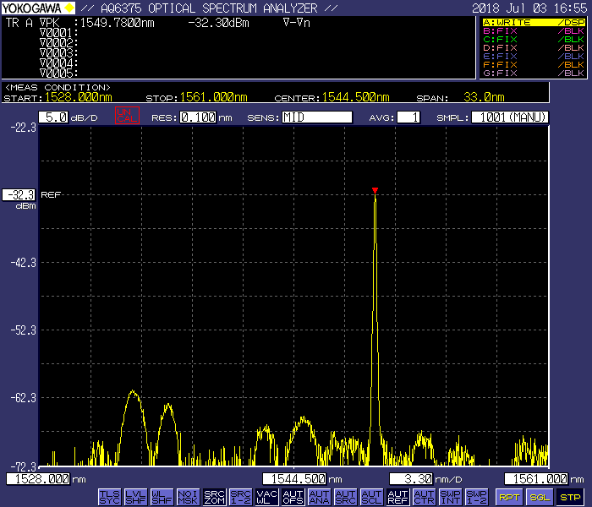Select trace B:FIX /BLK in trace list

point(534,31)
